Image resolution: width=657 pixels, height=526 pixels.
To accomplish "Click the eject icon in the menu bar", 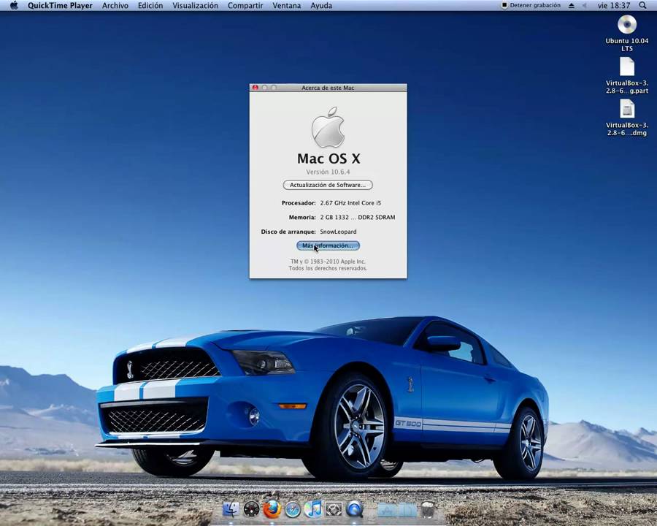I will [x=572, y=5].
